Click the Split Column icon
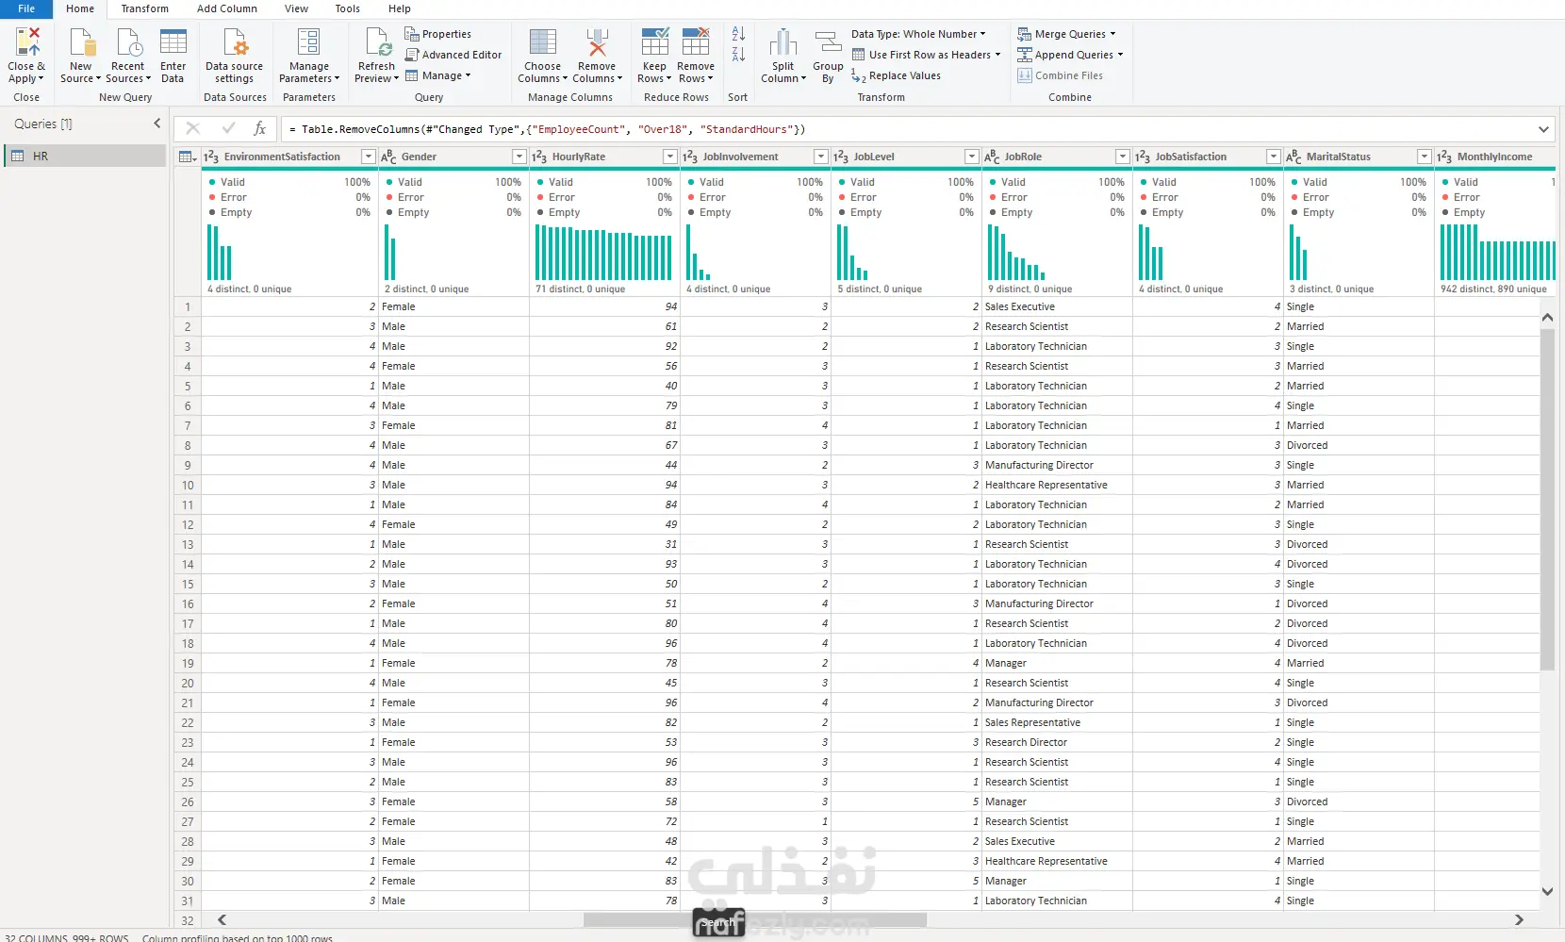Viewport: 1565px width, 942px height. pyautogui.click(x=783, y=42)
